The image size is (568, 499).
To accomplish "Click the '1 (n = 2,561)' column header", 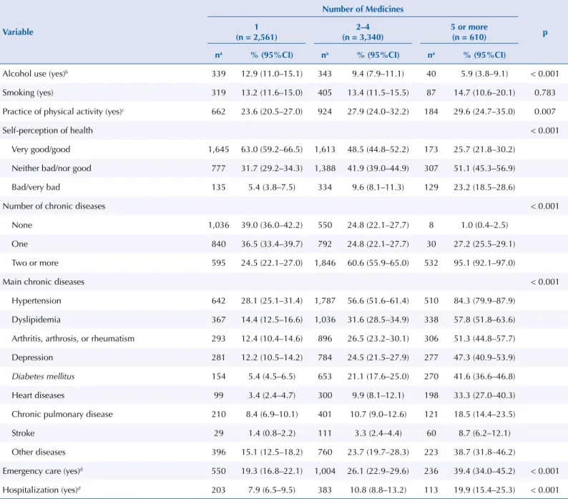I will [257, 32].
